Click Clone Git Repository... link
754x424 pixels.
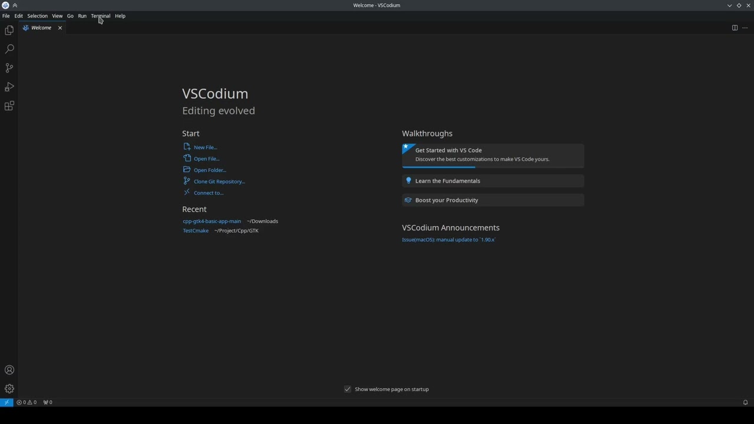[x=219, y=181]
